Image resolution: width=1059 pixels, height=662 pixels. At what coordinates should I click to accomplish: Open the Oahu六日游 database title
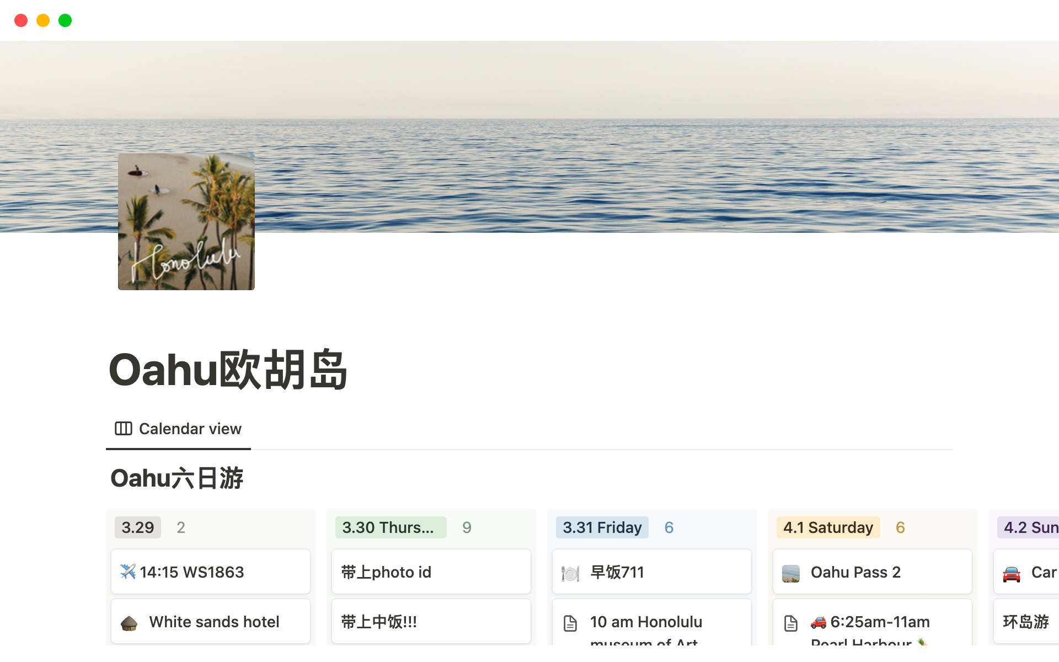tap(176, 478)
